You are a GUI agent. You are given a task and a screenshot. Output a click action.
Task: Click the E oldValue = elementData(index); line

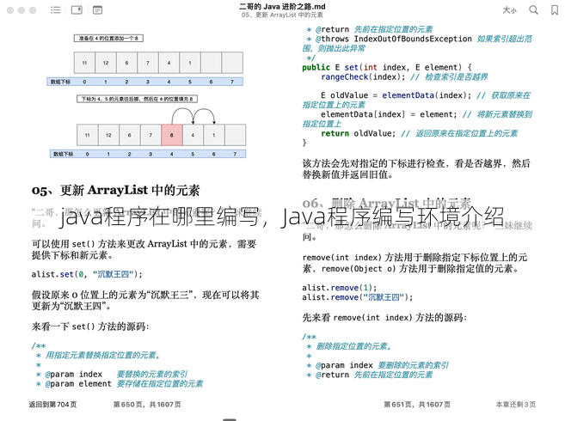tap(416, 101)
